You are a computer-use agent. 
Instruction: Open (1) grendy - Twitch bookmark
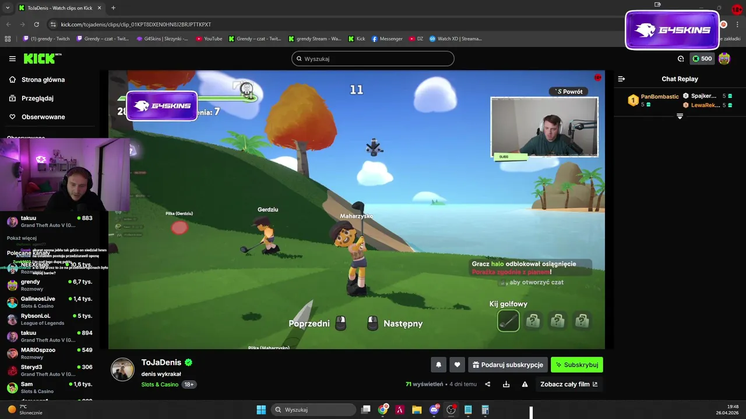pos(46,39)
